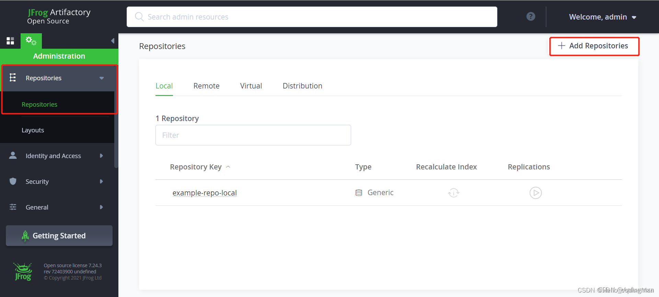This screenshot has height=297, width=659.
Task: Click the Getting Started button
Action: [59, 236]
